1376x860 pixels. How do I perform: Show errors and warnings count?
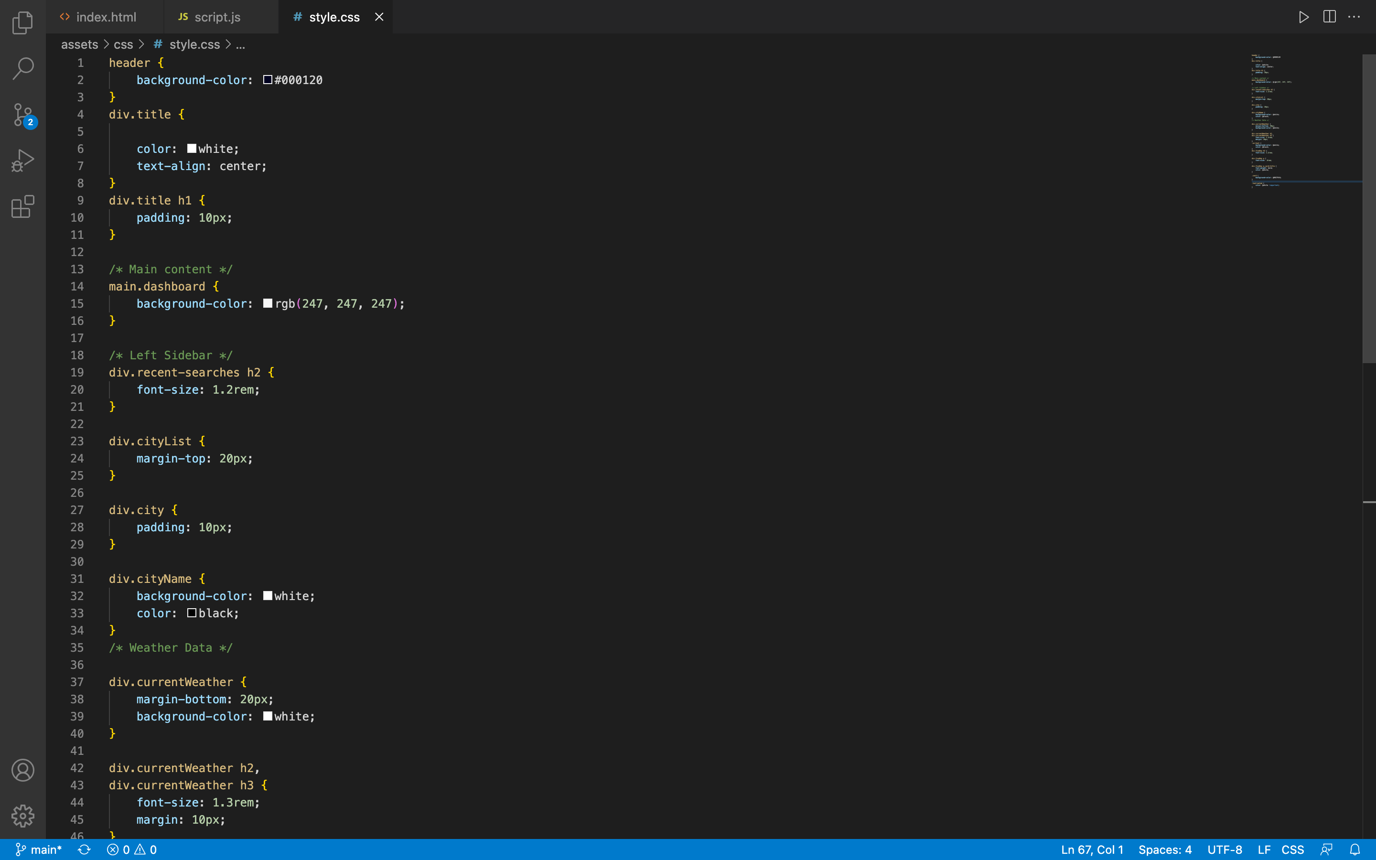(x=132, y=850)
